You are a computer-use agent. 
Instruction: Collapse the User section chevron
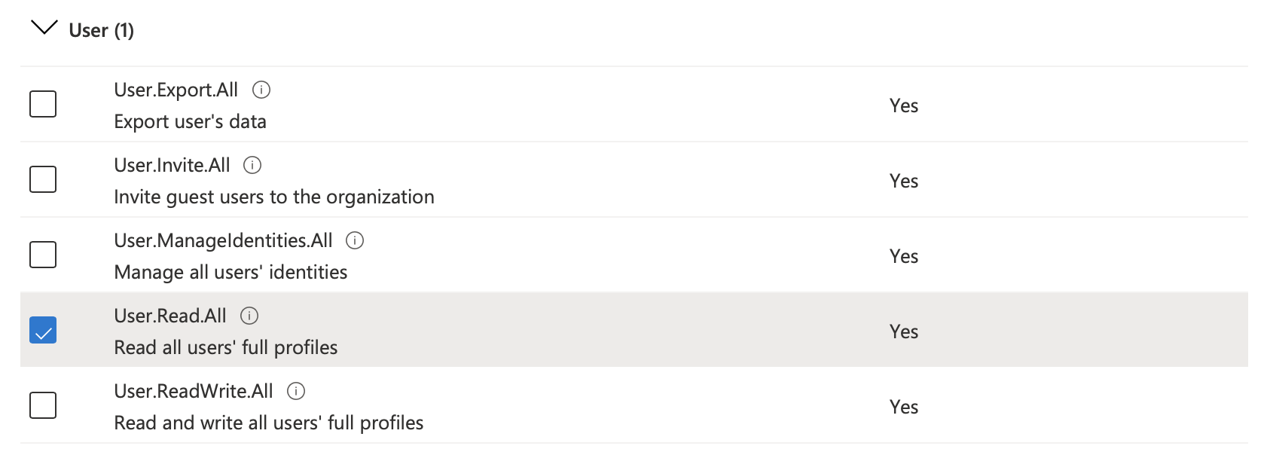point(44,29)
